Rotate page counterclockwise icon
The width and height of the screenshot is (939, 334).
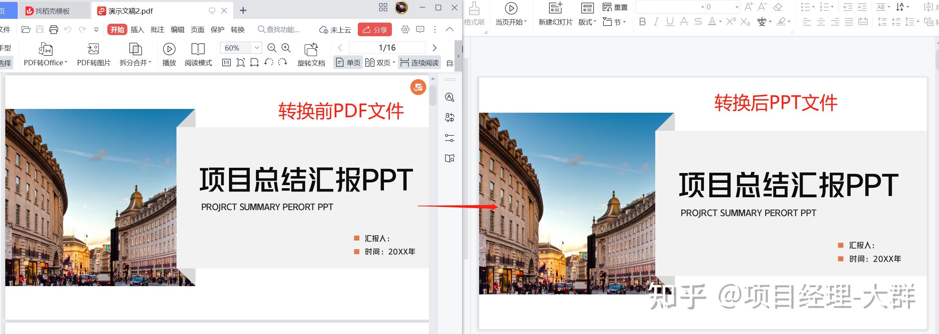click(x=269, y=62)
